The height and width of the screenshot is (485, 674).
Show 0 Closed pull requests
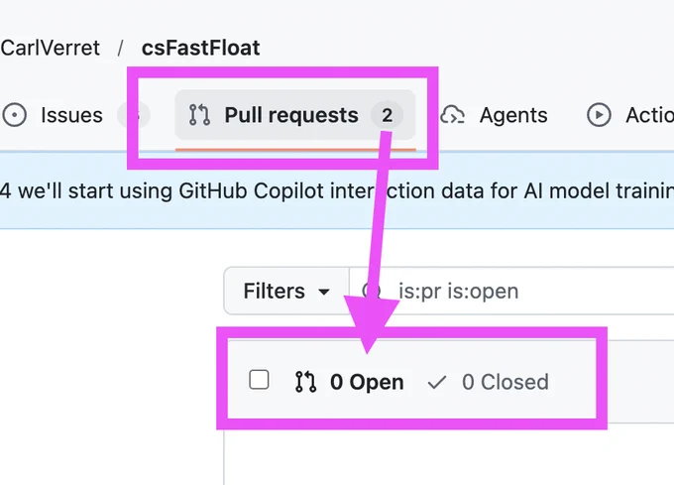click(488, 382)
